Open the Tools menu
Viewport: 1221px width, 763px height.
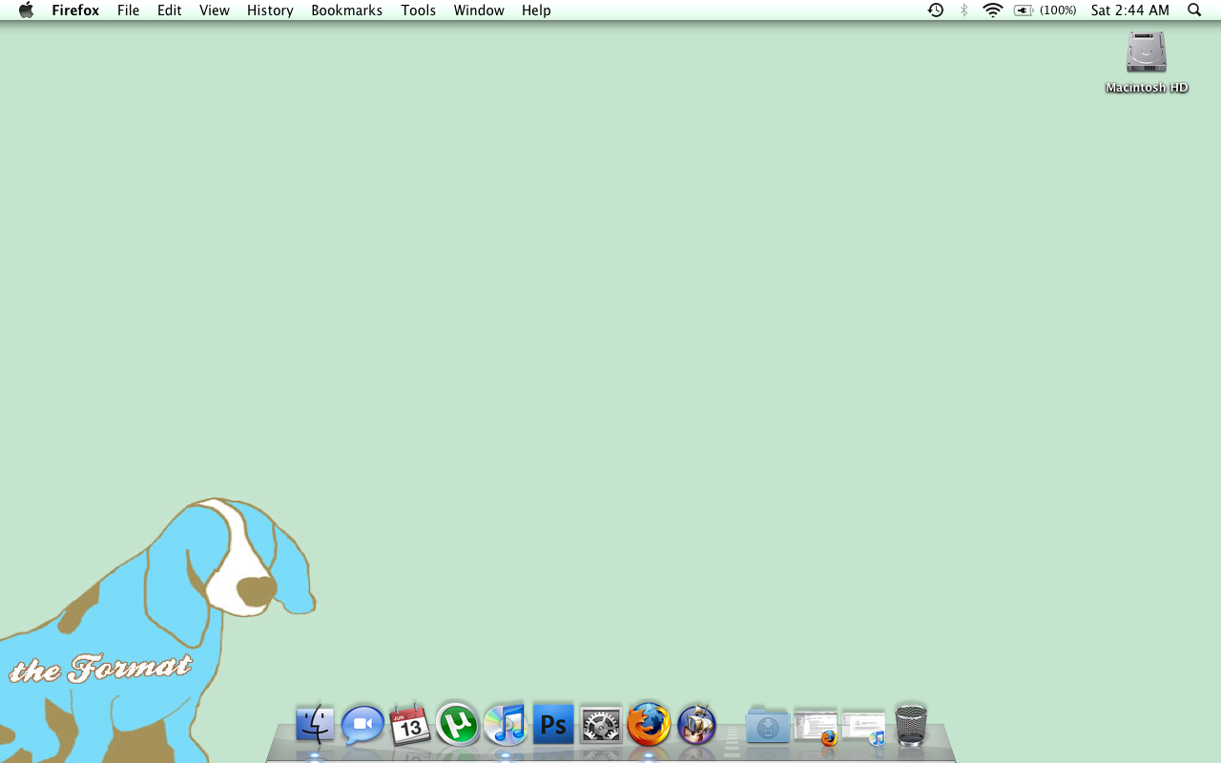pos(418,10)
